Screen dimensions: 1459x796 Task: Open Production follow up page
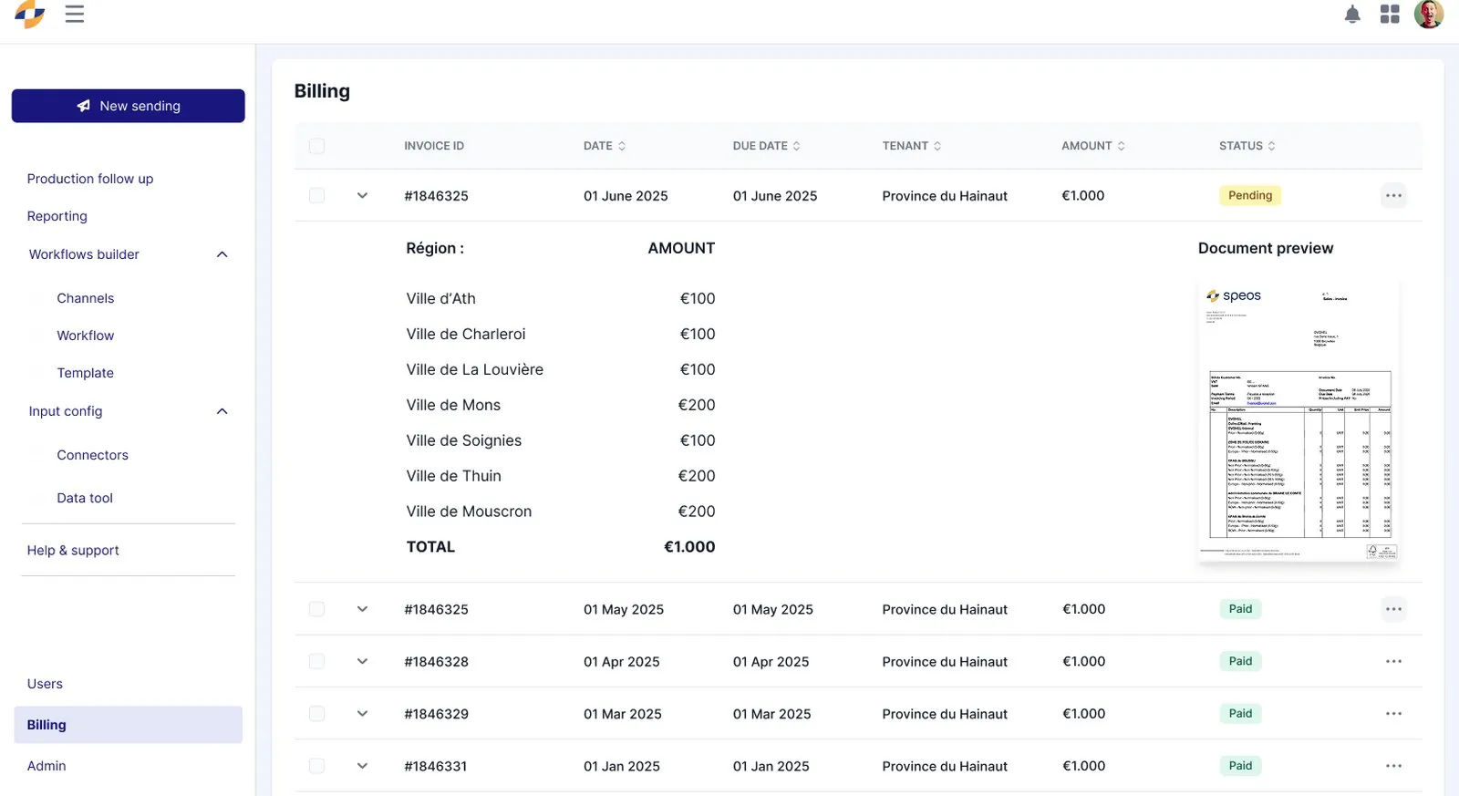(90, 179)
